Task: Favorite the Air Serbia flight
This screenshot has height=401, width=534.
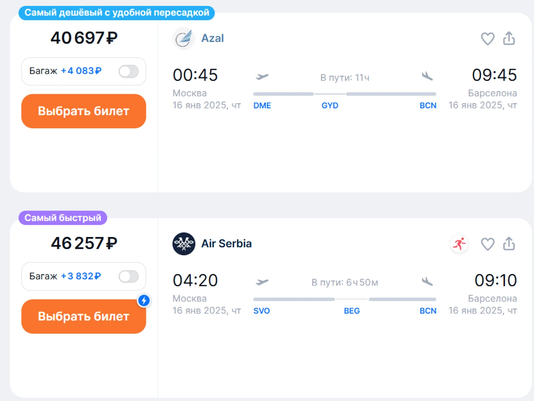Action: (x=487, y=244)
